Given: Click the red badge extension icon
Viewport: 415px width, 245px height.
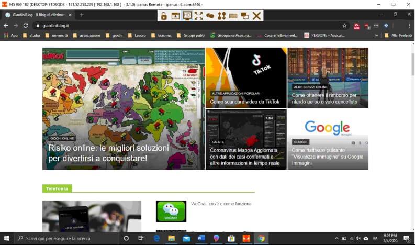Looking at the screenshot, I should click(367, 26).
